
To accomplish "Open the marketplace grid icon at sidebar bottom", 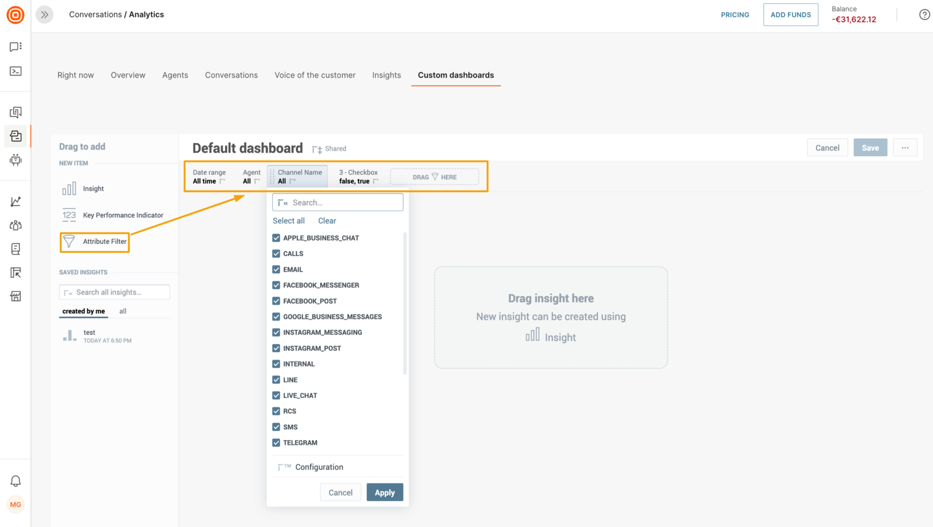I will point(15,296).
